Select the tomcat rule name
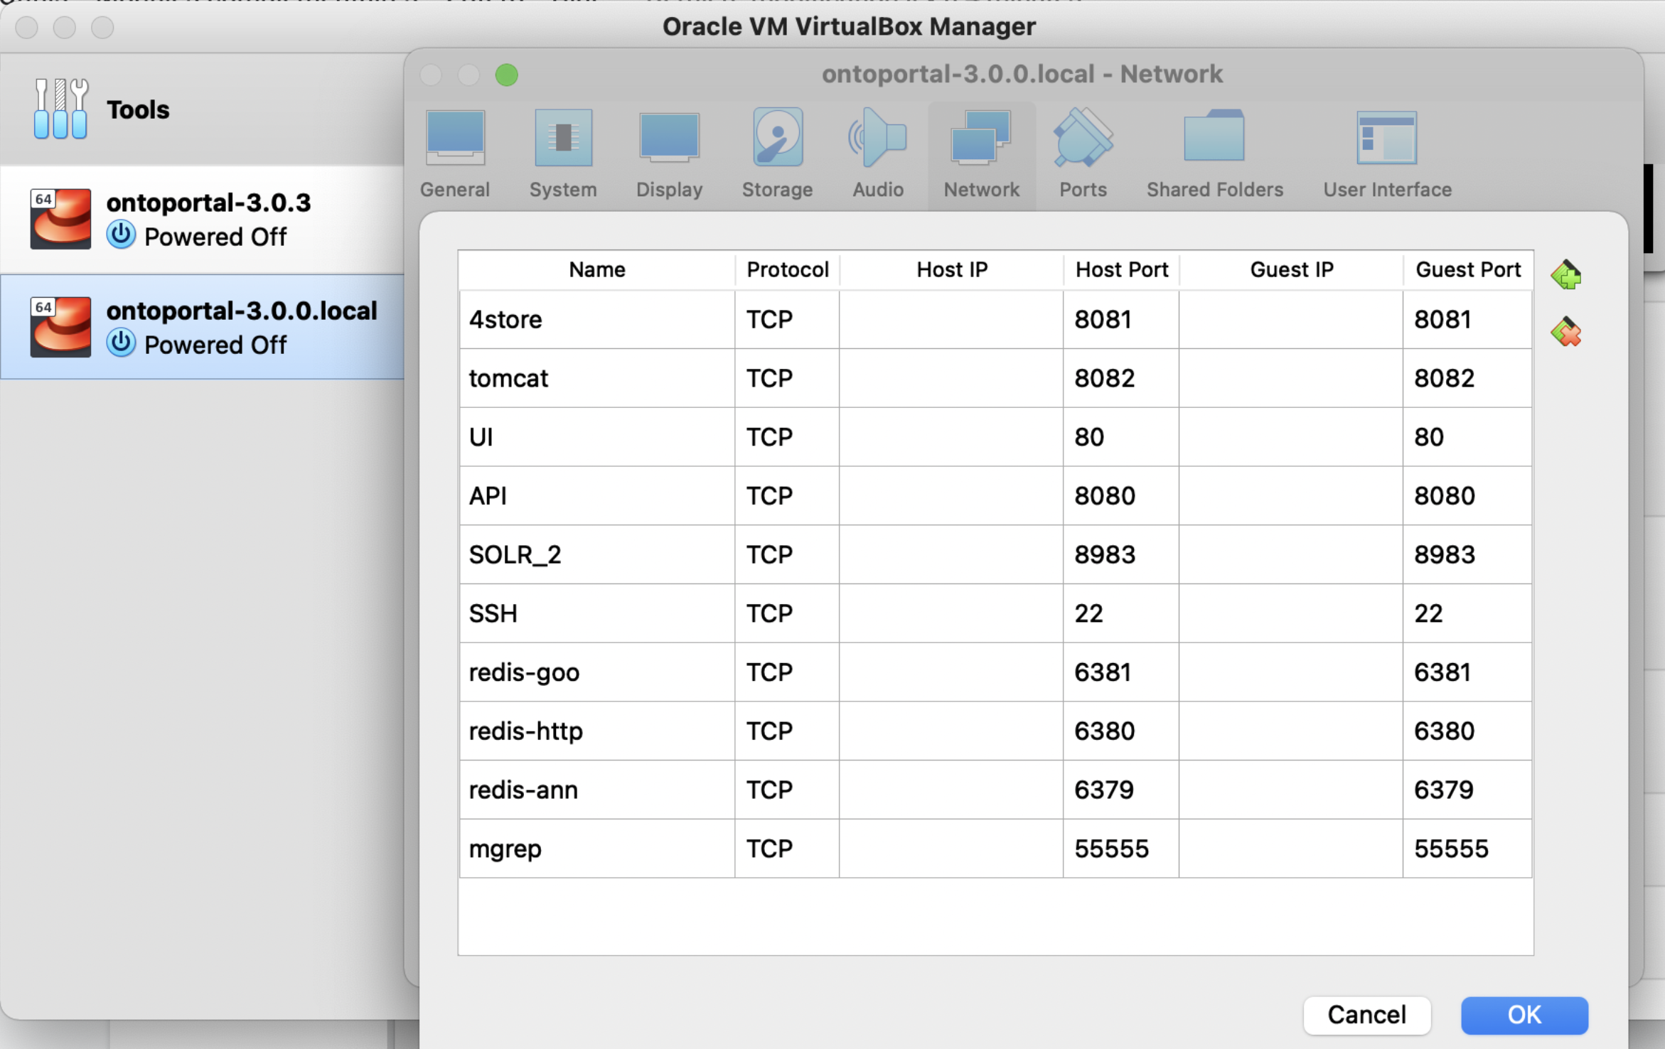 coord(596,378)
